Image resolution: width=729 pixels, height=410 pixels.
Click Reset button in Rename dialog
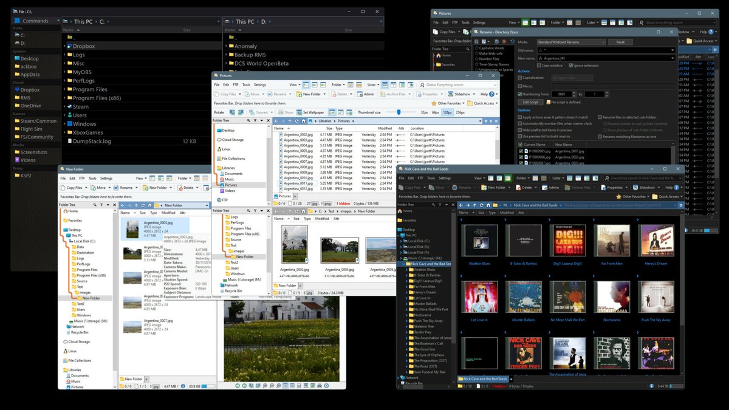[620, 42]
